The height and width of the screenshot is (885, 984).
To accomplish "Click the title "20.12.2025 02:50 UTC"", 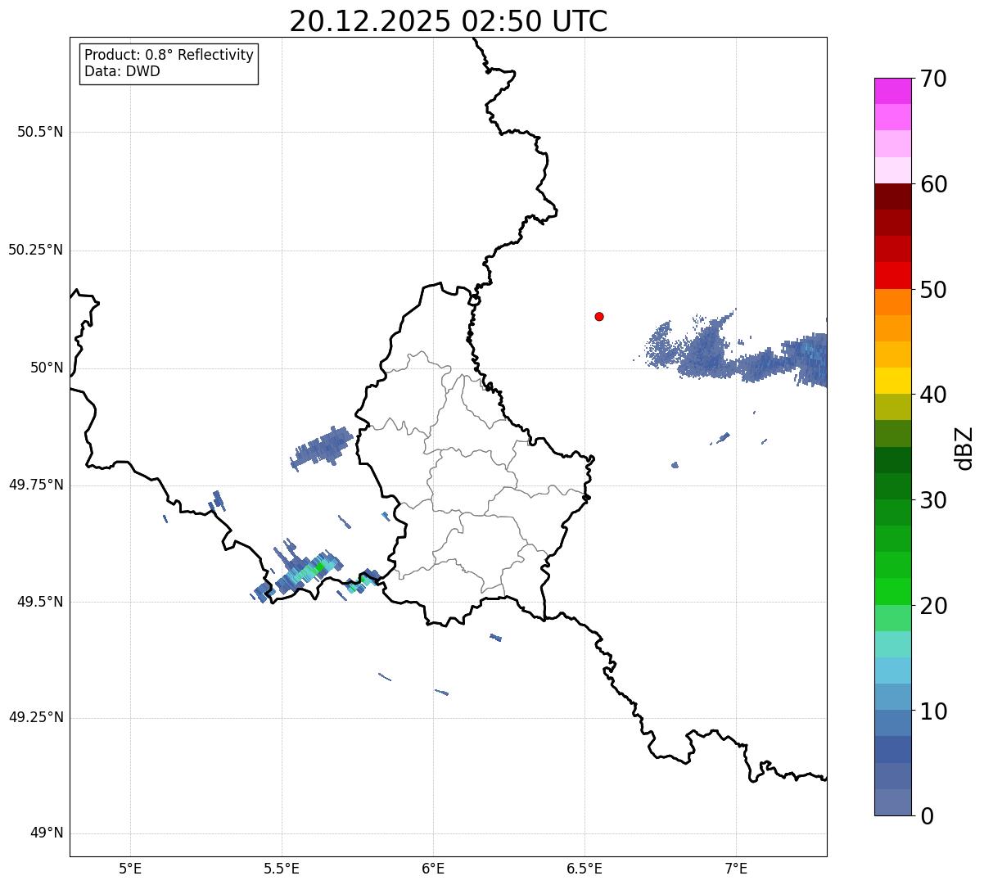I will point(449,20).
